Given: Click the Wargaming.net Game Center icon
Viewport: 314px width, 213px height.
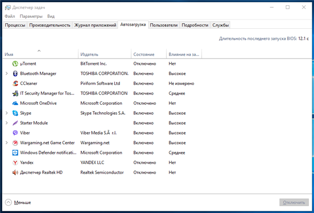Looking at the screenshot, I should pos(15,143).
